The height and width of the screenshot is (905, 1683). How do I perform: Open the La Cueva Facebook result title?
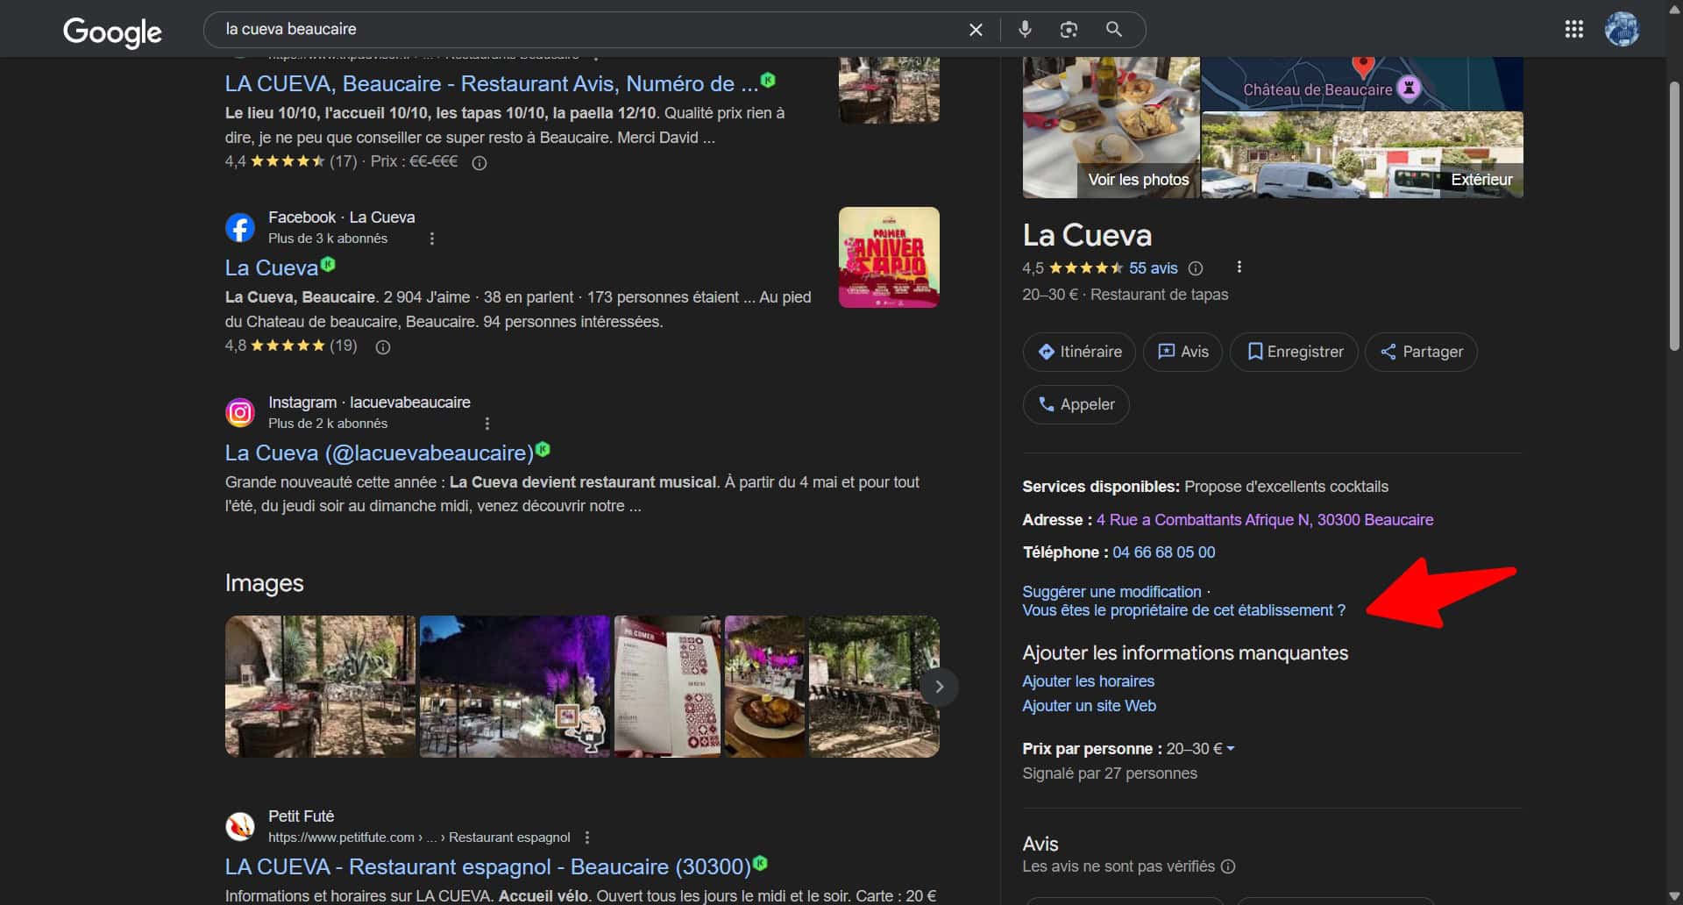point(271,267)
